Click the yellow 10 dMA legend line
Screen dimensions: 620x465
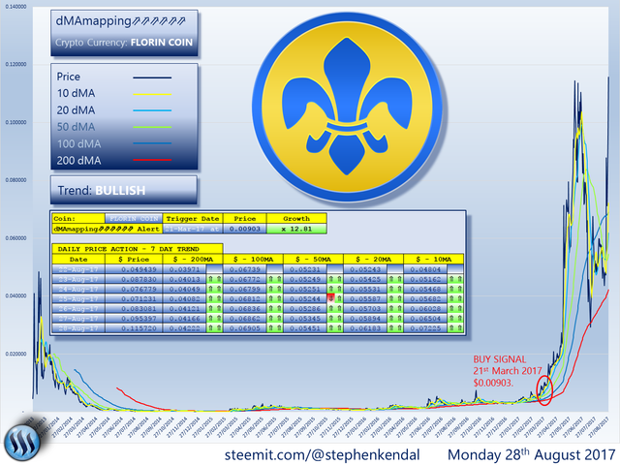pos(152,95)
